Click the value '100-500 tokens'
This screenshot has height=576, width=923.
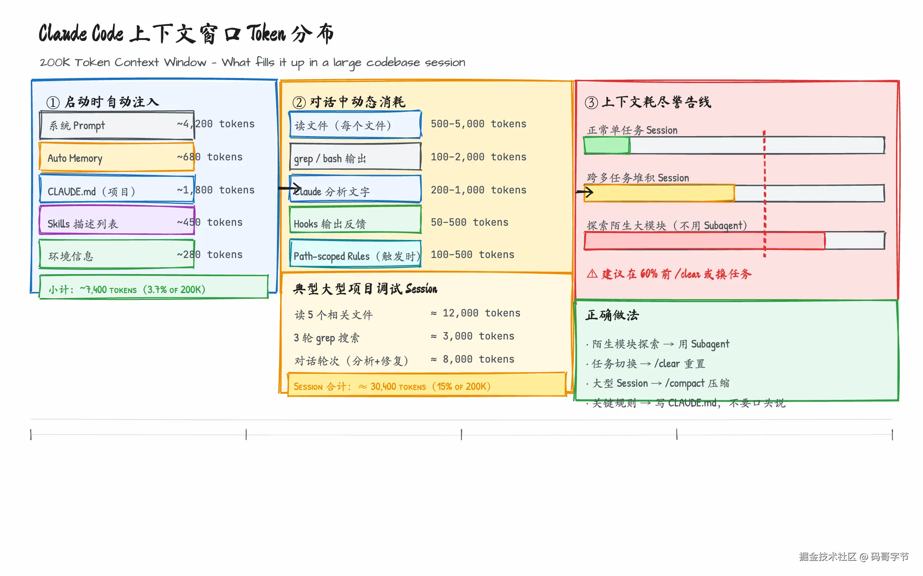pyautogui.click(x=473, y=255)
